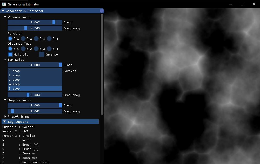Click the application icon in title bar
This screenshot has height=164, width=260.
(4, 4)
